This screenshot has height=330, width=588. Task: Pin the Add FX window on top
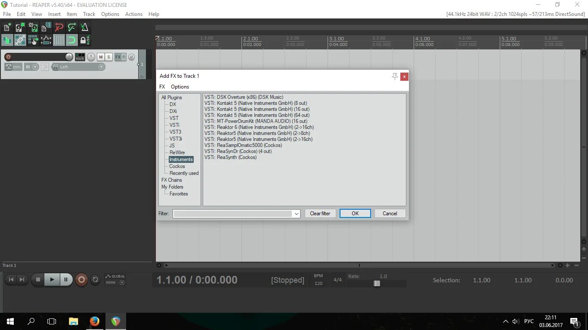pos(395,76)
